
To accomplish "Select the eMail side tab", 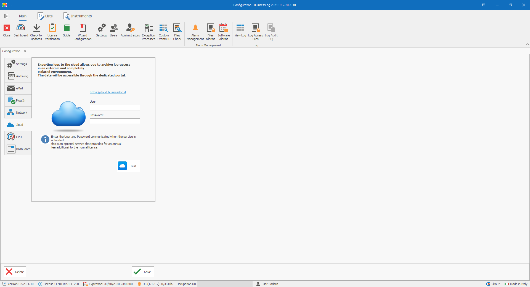I will pyautogui.click(x=18, y=88).
